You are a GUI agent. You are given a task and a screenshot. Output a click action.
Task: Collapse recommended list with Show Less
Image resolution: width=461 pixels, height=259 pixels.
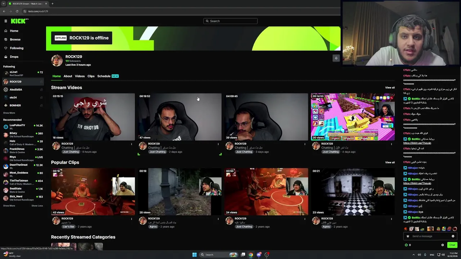pos(37,206)
